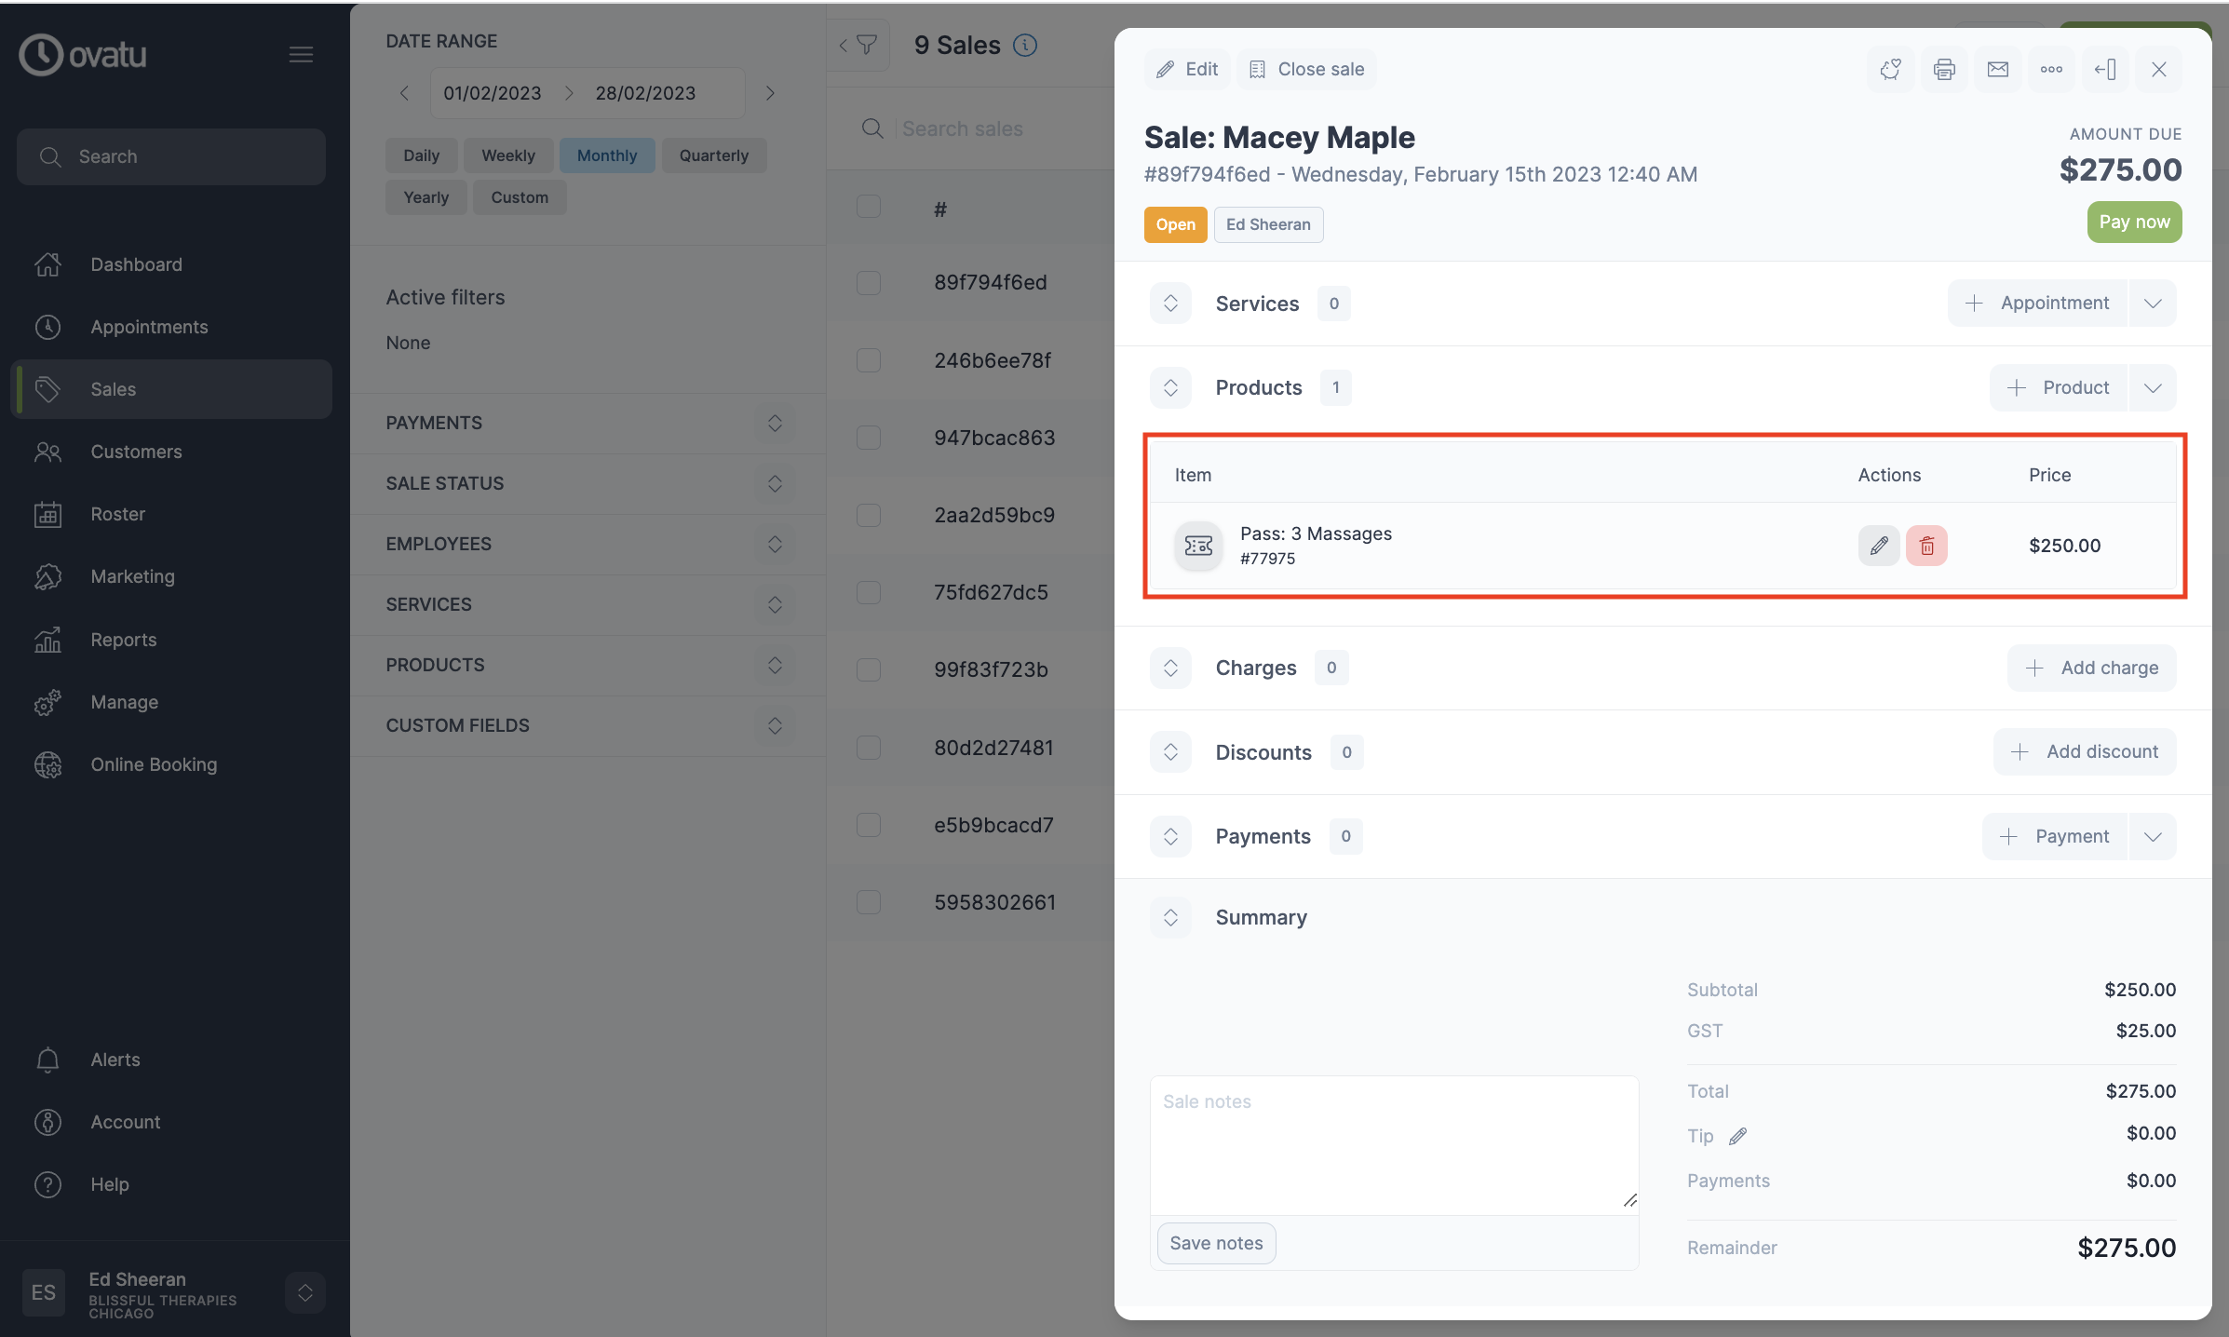Switch to the Quarterly date range tab
Viewport: 2229px width, 1337px height.
[x=713, y=155]
